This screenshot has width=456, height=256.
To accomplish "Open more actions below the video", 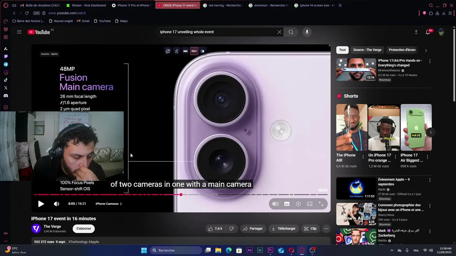I will tap(326, 229).
